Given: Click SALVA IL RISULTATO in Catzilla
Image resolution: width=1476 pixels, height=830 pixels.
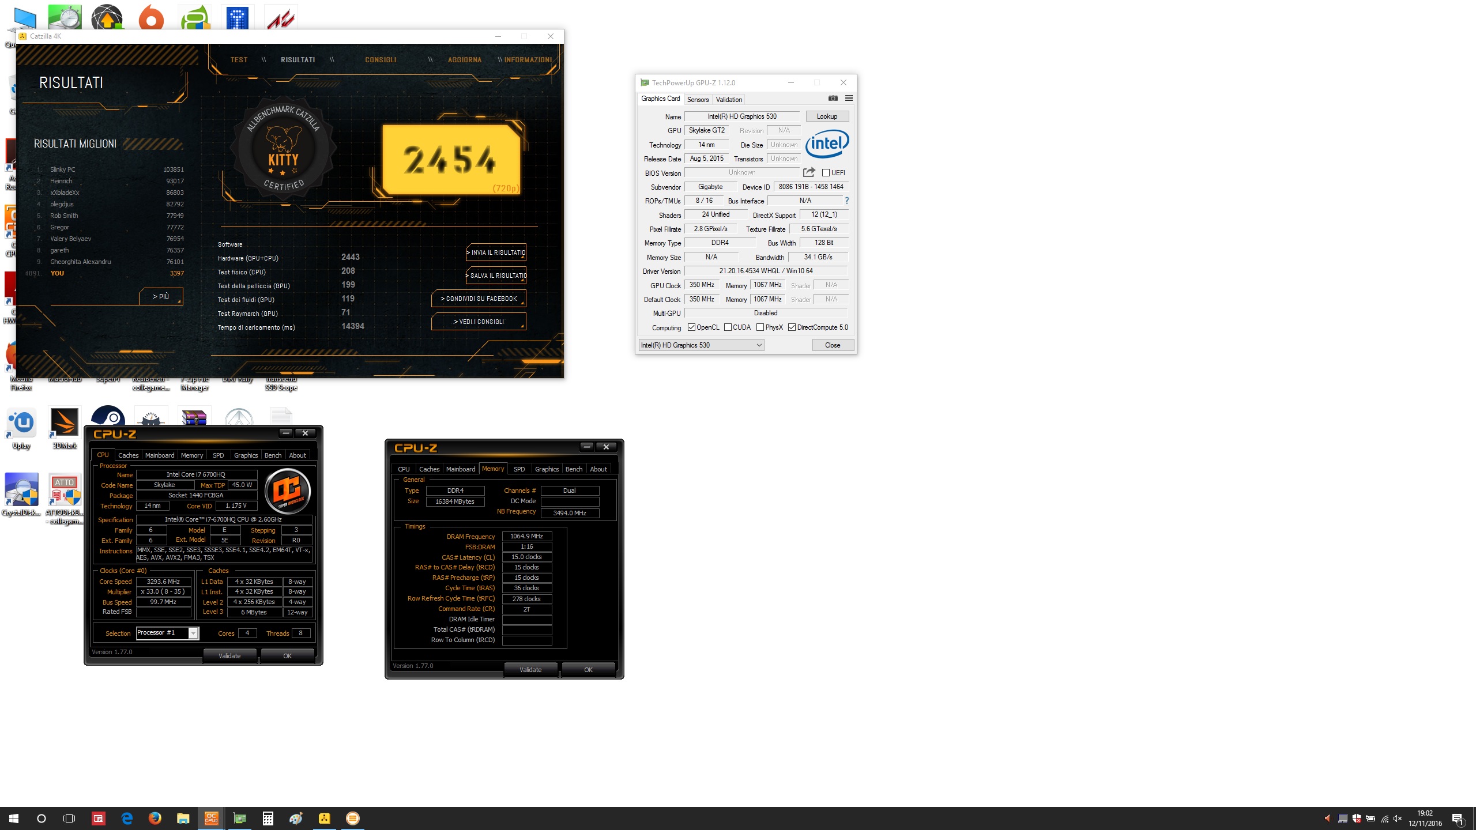Looking at the screenshot, I should 496,276.
